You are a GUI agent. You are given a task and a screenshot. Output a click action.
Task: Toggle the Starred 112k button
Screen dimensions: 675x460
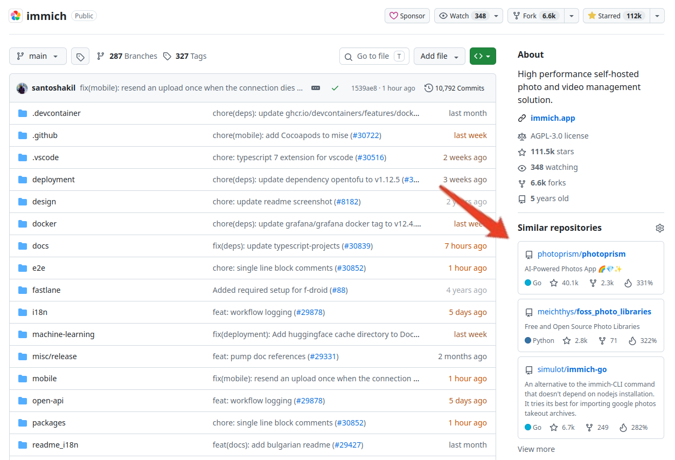616,16
